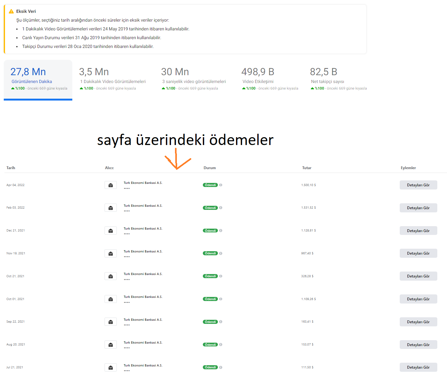Click the 1.500,10 $ amount
Screen dimensions: 447x384
[309, 185]
